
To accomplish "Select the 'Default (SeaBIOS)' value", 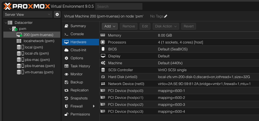I will point(173,49).
